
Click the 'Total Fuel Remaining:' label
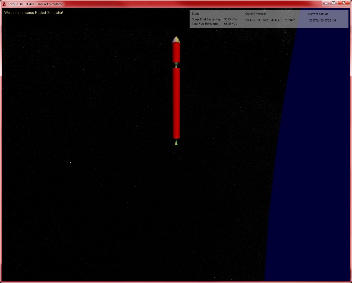coord(205,24)
